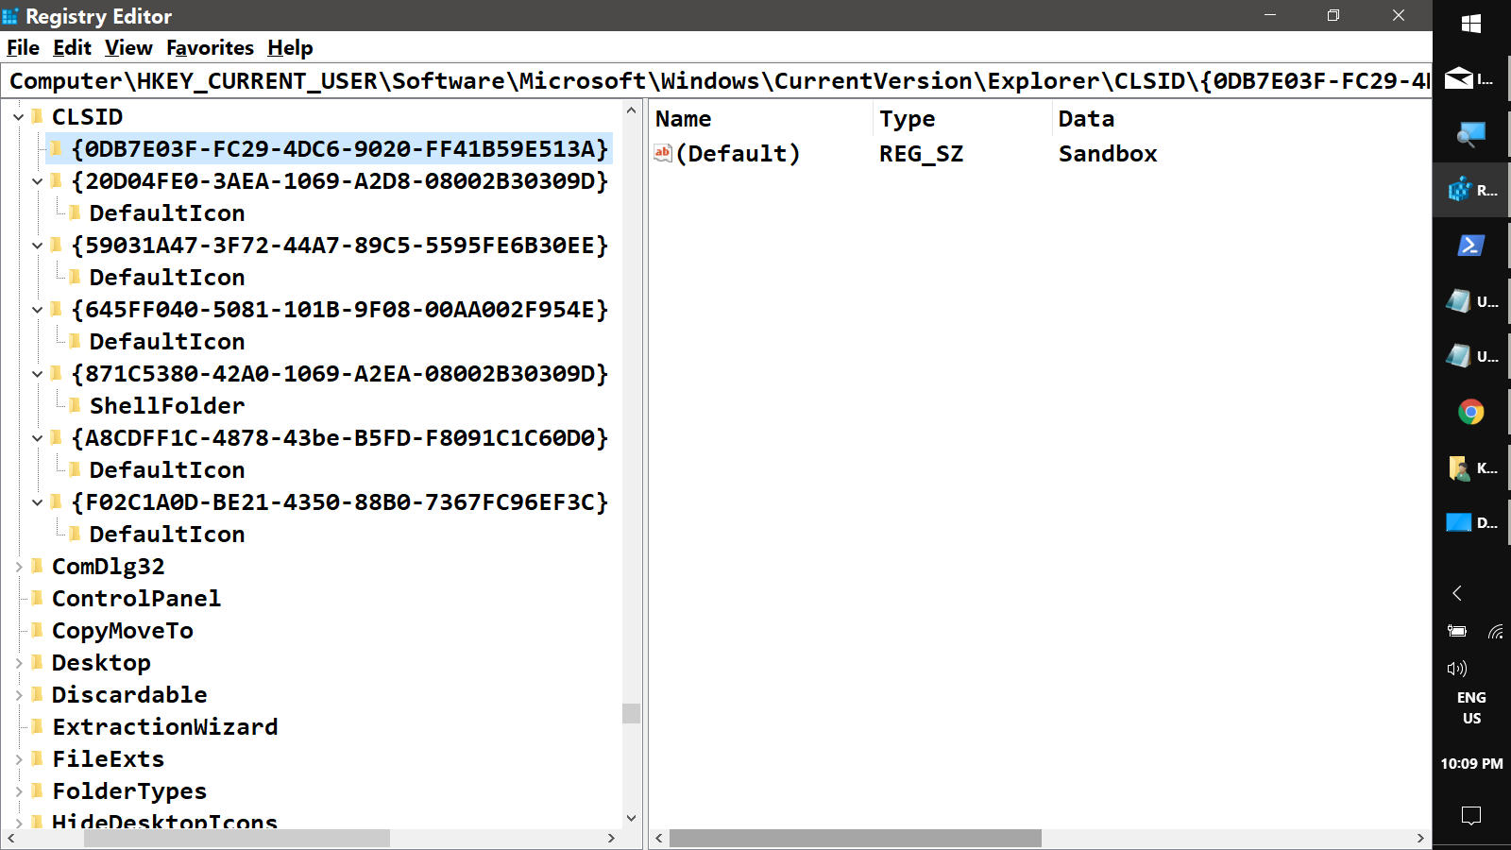
Task: Expand the FolderTypes key
Action: 19,791
